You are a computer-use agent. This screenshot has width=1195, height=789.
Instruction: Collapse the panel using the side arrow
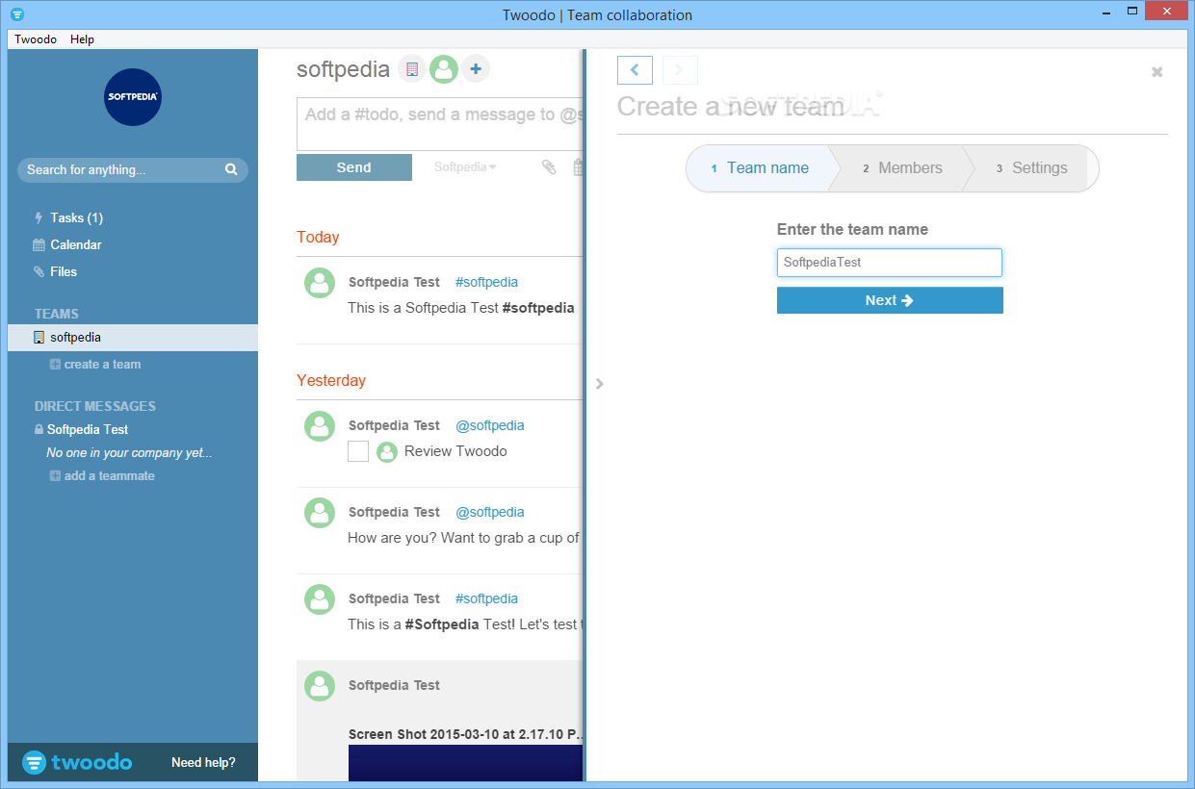599,384
